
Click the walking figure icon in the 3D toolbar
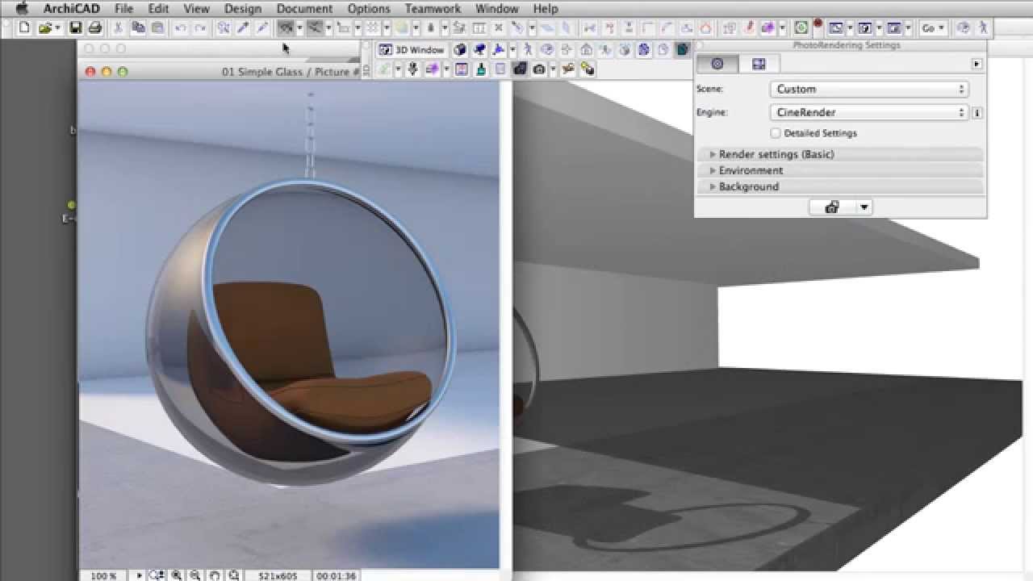coord(528,50)
